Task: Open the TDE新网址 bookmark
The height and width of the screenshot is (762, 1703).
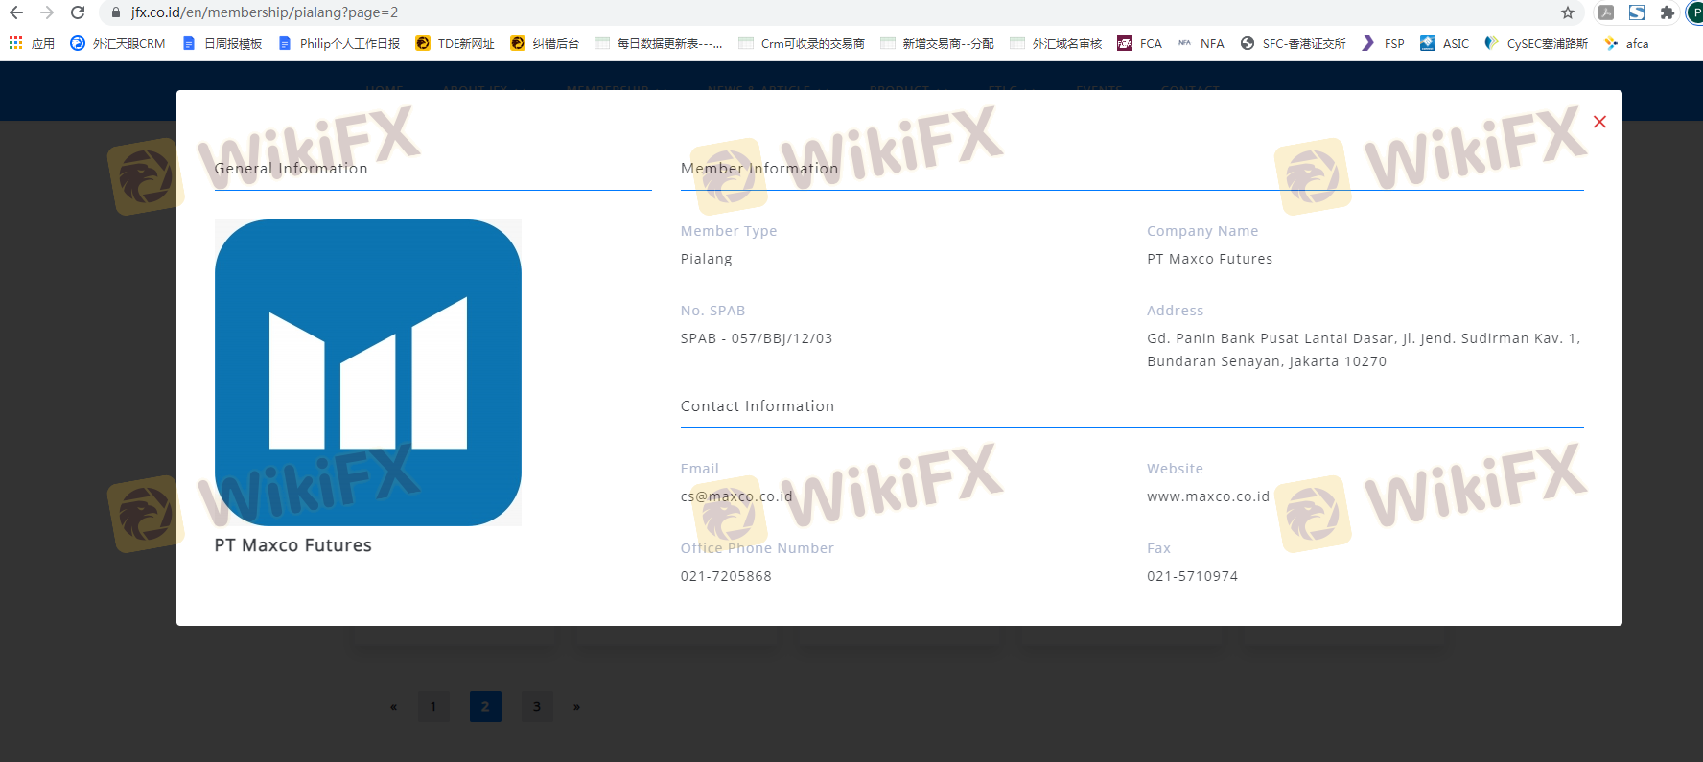Action: pos(455,43)
